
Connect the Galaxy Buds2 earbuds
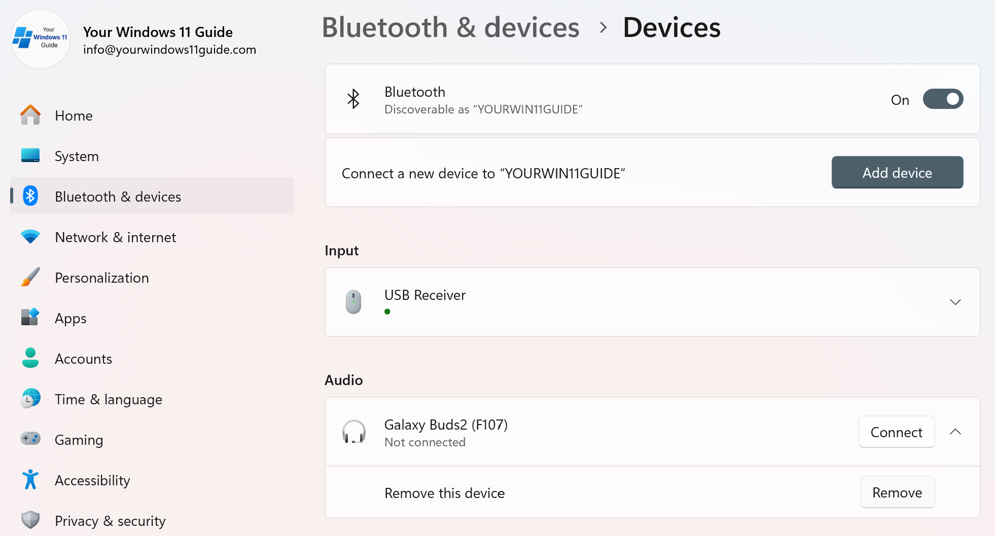tap(896, 432)
